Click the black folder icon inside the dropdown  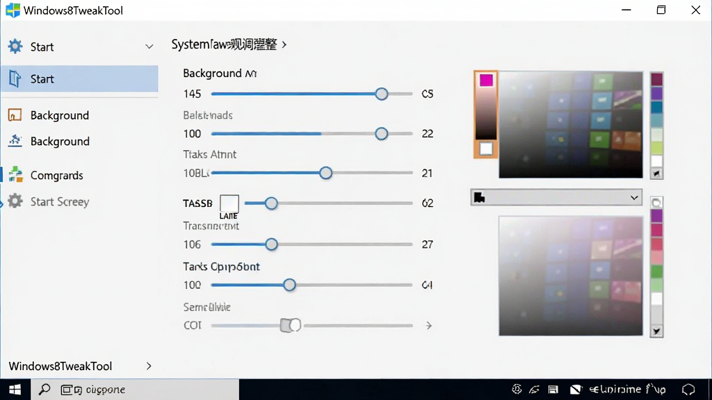[479, 197]
